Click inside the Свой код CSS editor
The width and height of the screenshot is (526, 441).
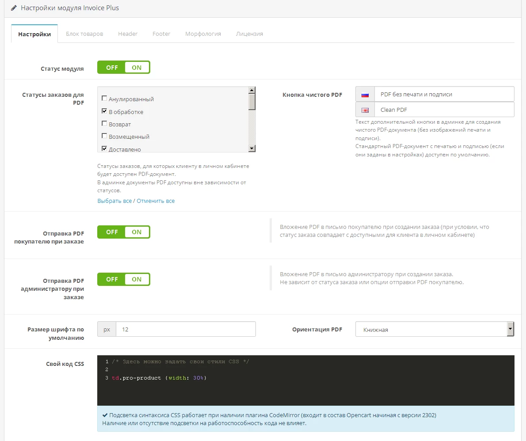[305, 380]
